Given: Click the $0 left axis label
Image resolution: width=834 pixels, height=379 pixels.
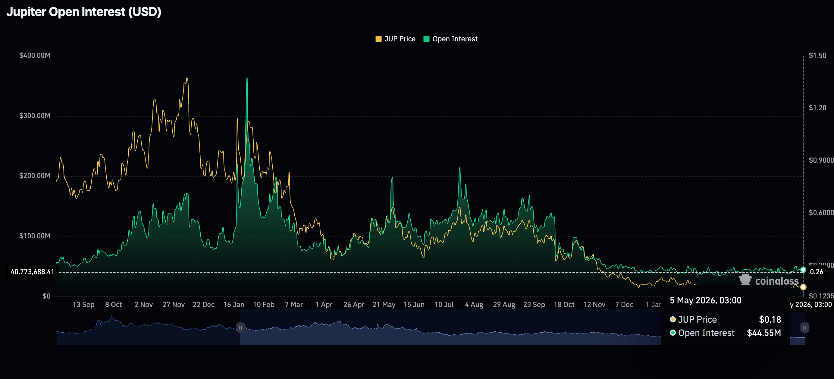Looking at the screenshot, I should [46, 296].
